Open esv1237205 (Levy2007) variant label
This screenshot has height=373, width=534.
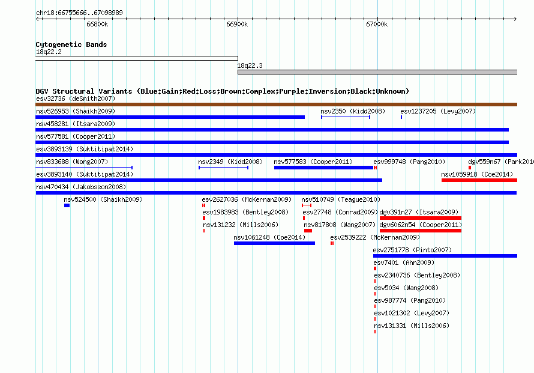(x=438, y=112)
